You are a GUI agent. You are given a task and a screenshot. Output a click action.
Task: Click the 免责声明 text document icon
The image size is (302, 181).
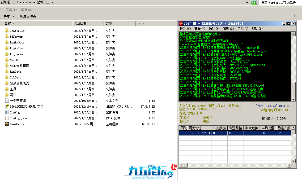(7, 101)
